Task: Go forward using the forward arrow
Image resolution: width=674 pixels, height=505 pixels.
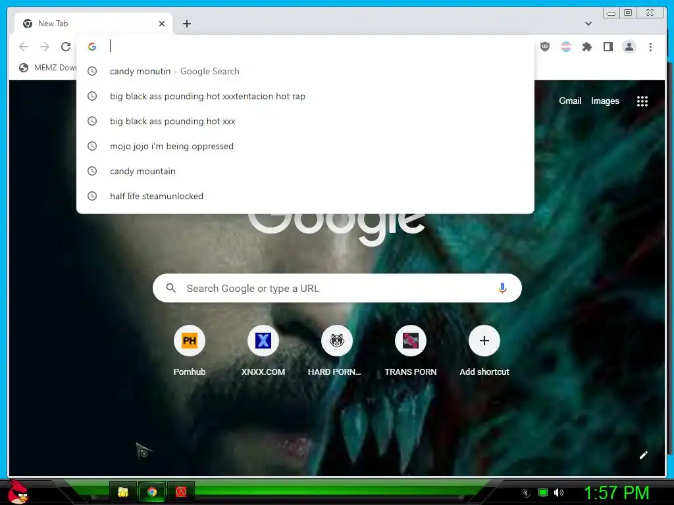Action: click(45, 47)
